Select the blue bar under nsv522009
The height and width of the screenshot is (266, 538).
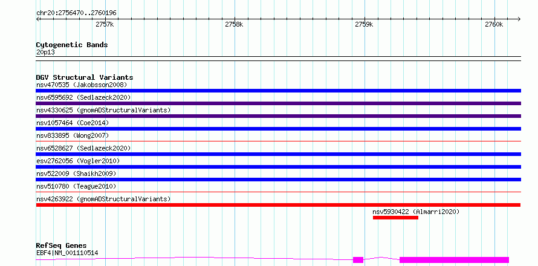(278, 180)
